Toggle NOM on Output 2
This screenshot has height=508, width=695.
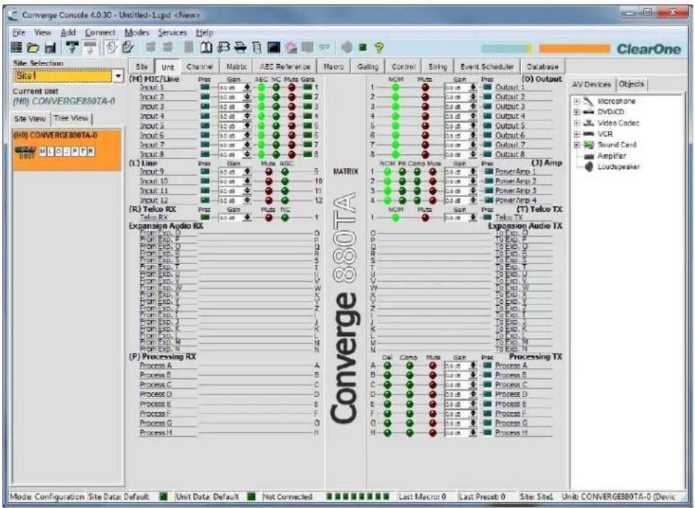coord(396,97)
